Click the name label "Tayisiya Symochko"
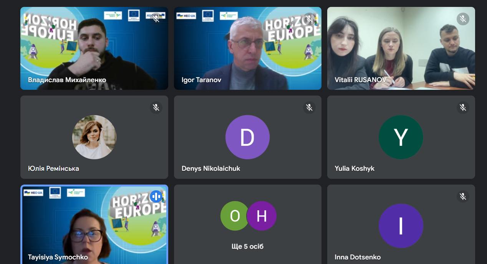The height and width of the screenshot is (264, 487). coord(58,257)
